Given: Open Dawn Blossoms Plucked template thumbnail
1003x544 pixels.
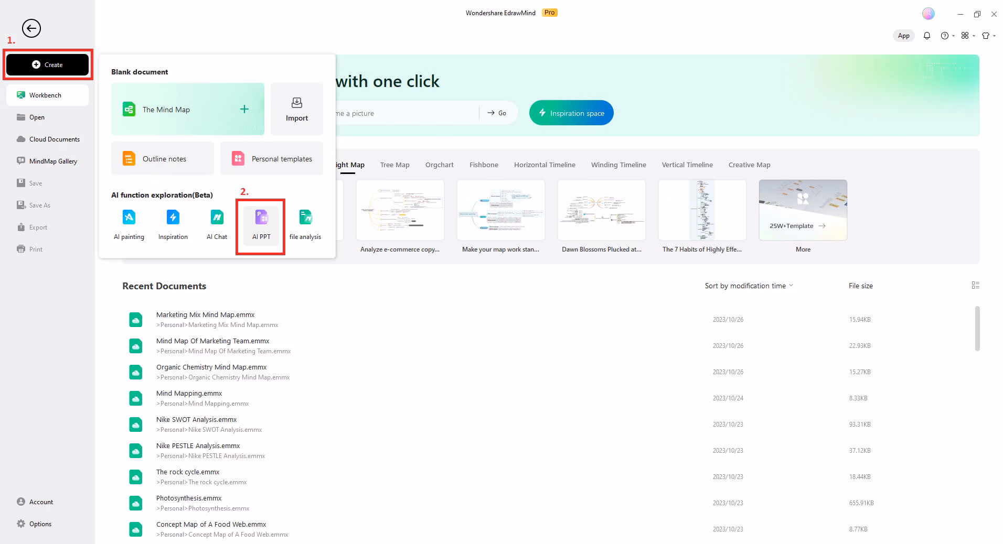Looking at the screenshot, I should [602, 210].
